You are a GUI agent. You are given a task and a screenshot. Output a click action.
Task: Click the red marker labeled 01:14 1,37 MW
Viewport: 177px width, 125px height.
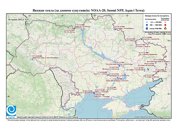coord(139,56)
